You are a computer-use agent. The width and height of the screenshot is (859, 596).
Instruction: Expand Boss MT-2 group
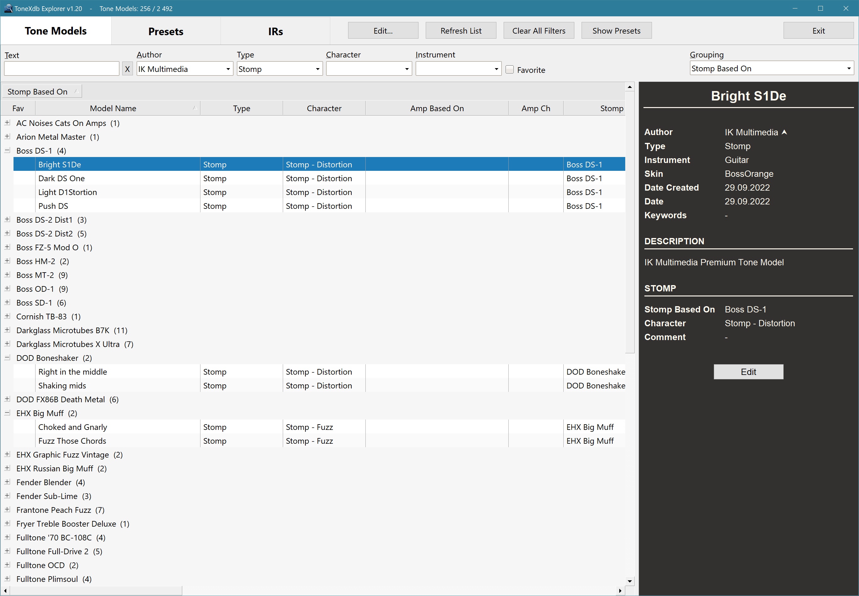pos(7,274)
